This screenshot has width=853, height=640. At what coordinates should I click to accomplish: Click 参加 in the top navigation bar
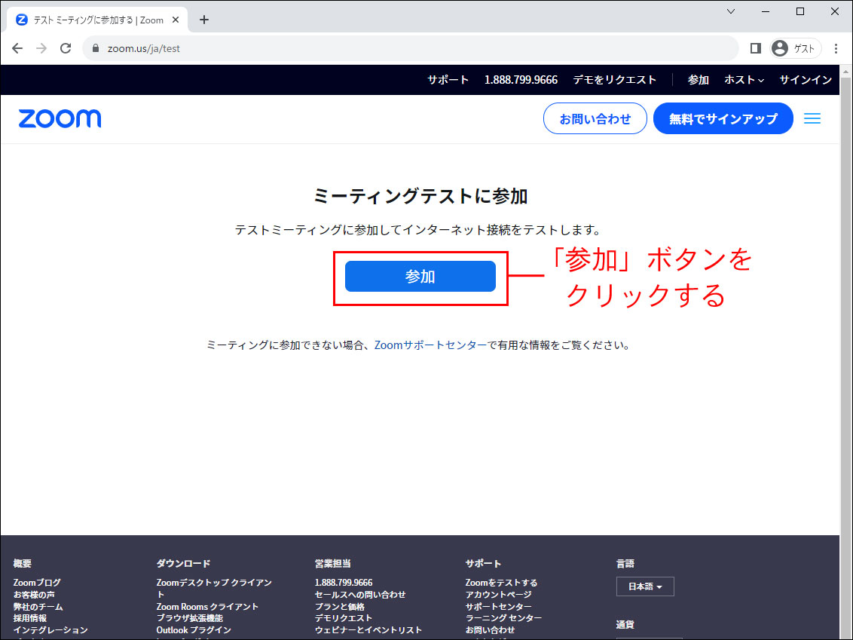coord(698,80)
